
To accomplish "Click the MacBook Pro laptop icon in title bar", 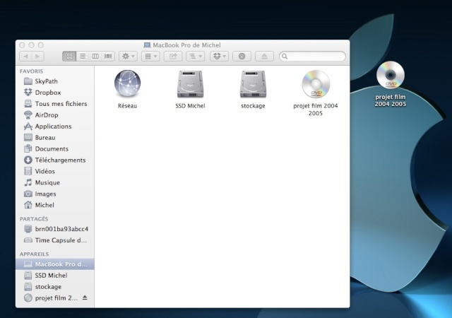I will pos(148,45).
